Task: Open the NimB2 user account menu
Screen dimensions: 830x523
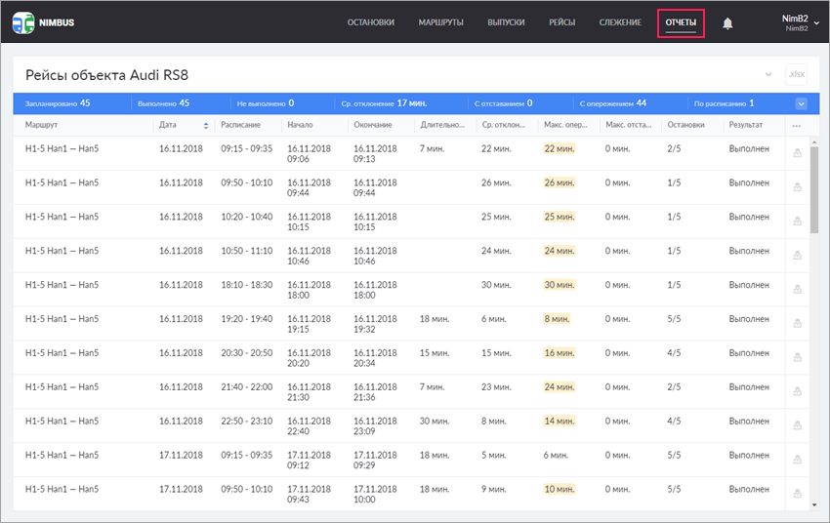Action: 800,22
